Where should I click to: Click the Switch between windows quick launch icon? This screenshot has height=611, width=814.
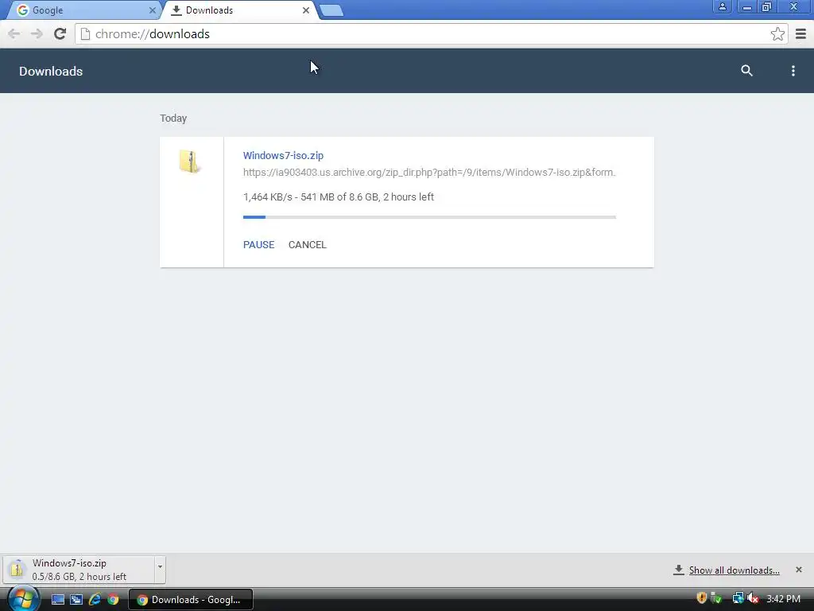pyautogui.click(x=76, y=600)
